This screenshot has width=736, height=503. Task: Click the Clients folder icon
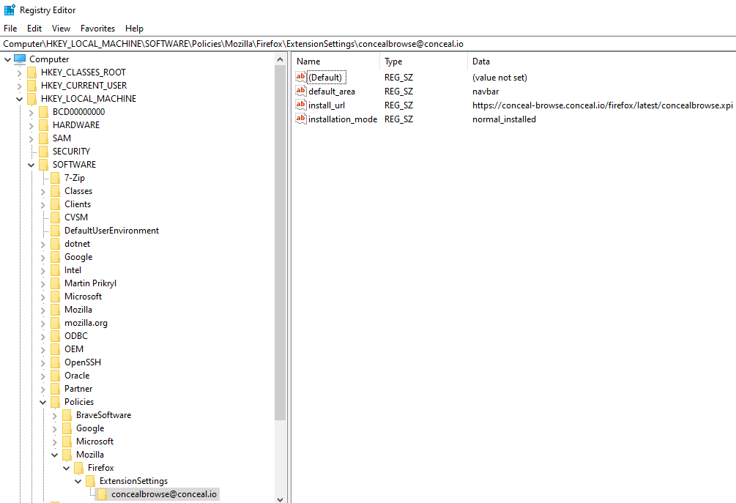coord(56,204)
